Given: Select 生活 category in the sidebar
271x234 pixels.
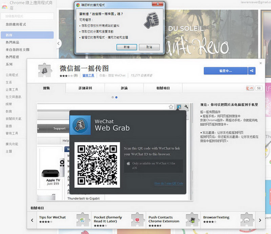Looking at the screenshot, I should [9, 82].
